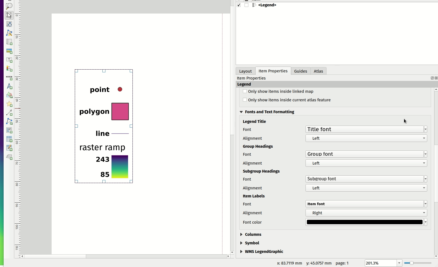Switch to the Guides tab

pyautogui.click(x=300, y=71)
